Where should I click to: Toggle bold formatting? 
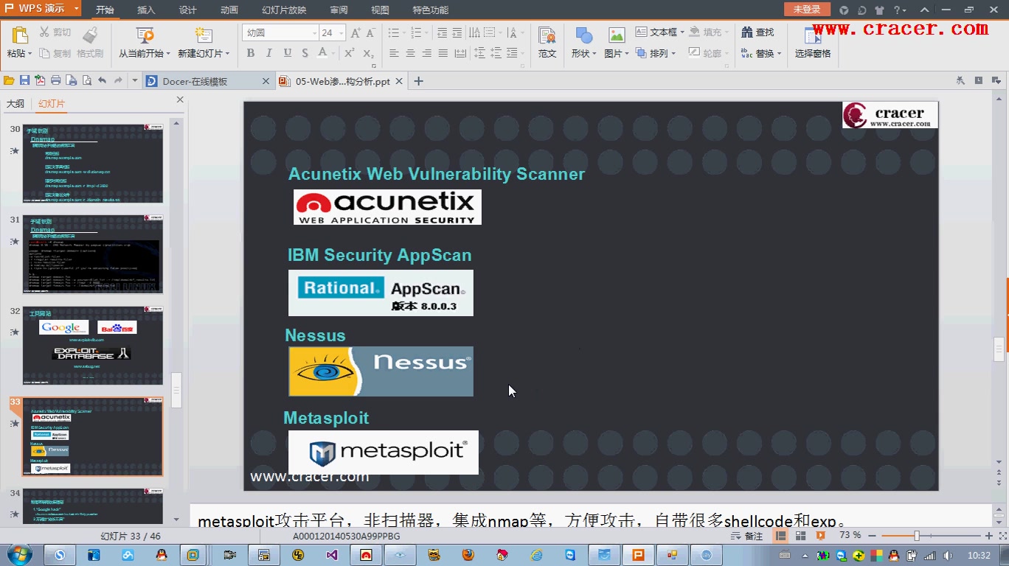251,53
